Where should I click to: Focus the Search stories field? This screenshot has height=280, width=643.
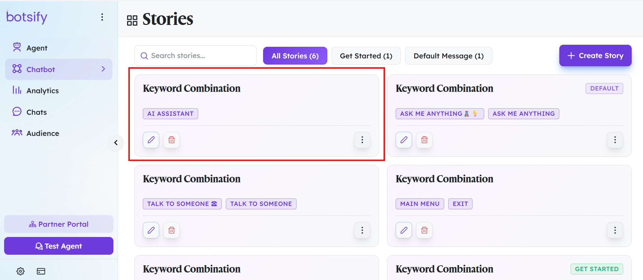(195, 56)
